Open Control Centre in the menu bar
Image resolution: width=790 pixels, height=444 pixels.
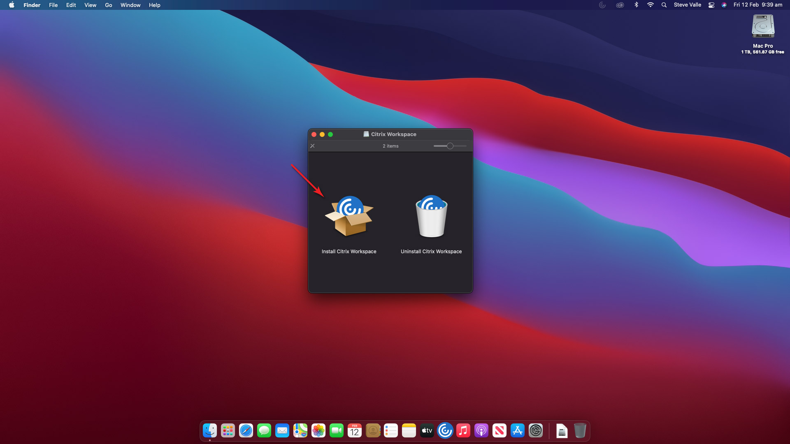(x=711, y=5)
